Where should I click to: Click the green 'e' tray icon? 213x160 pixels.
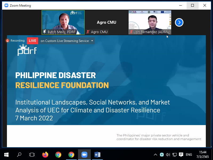coord(162,155)
